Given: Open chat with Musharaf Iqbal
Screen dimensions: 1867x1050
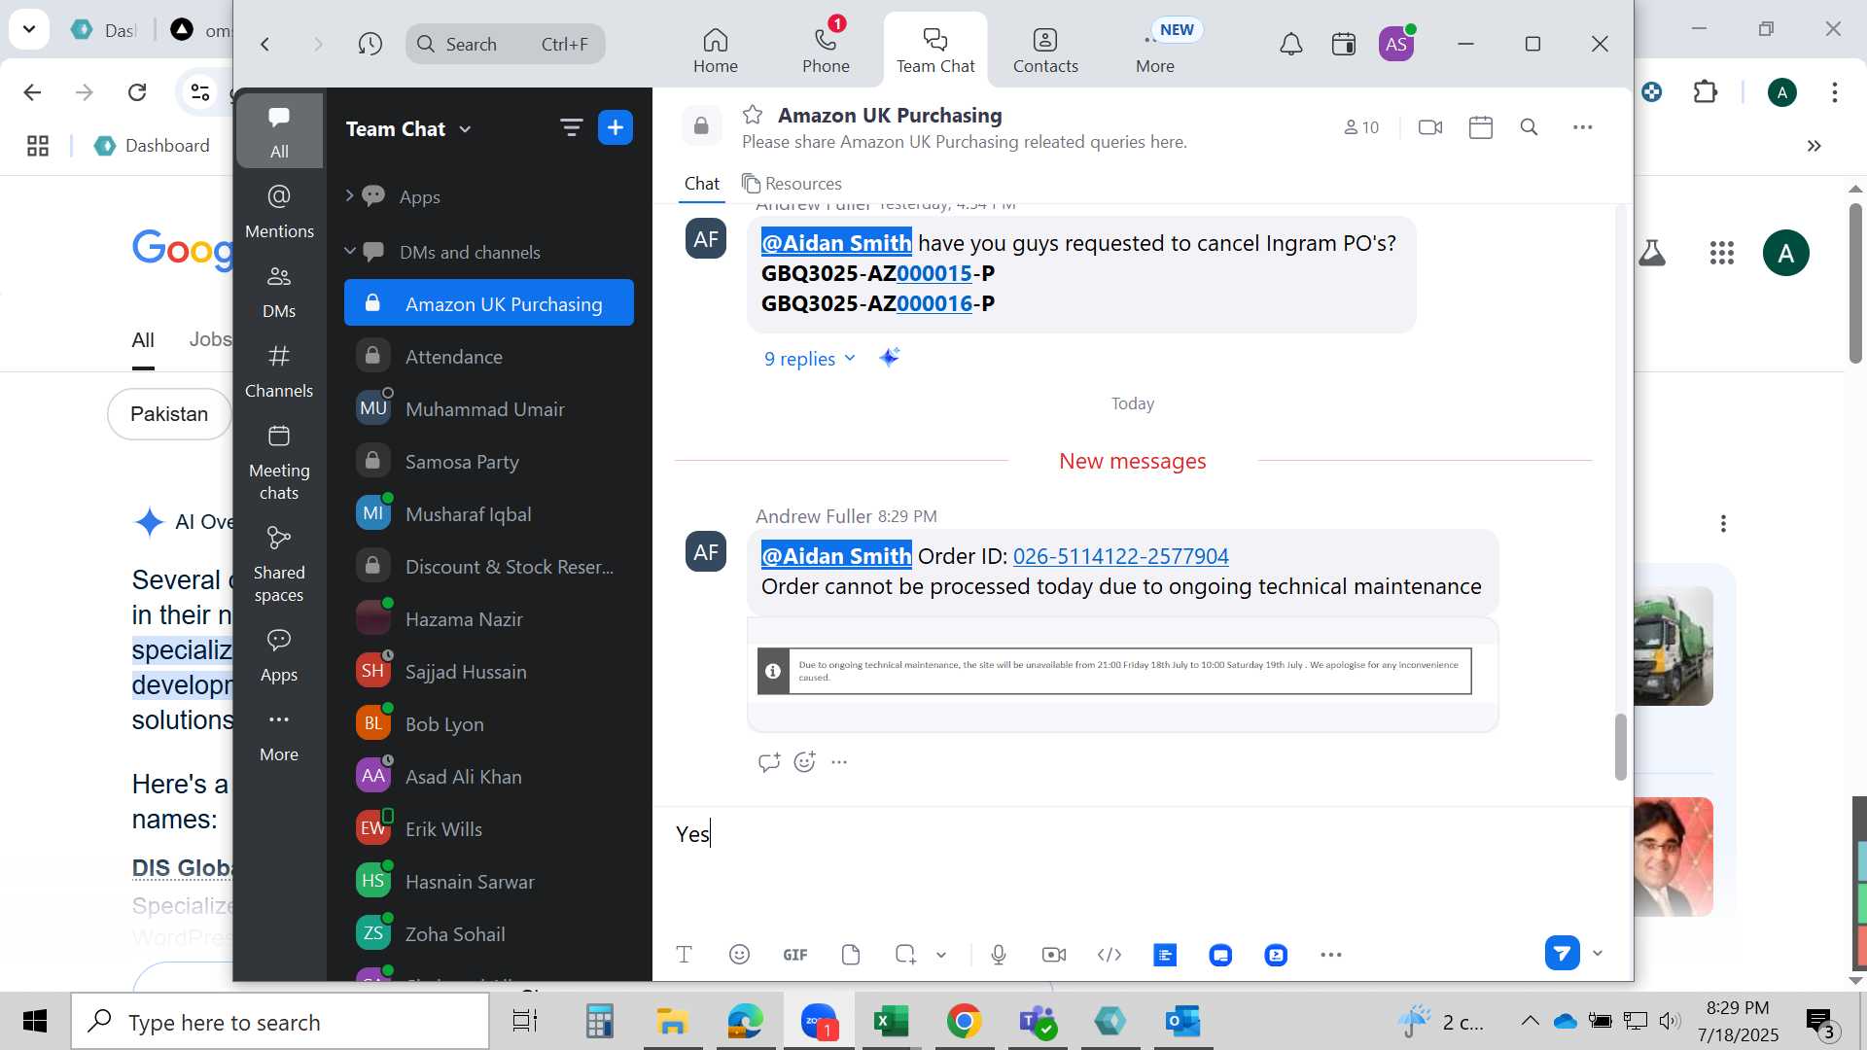Looking at the screenshot, I should pyautogui.click(x=489, y=513).
